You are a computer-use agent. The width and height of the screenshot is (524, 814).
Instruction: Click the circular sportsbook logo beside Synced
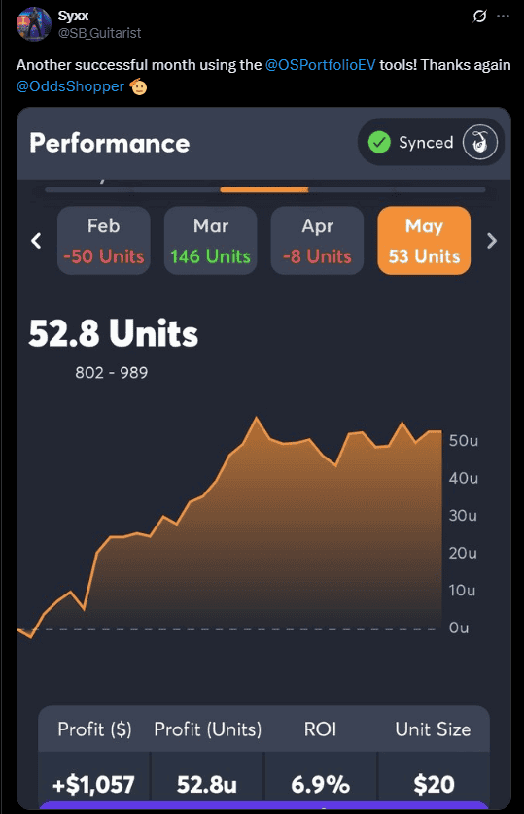[x=480, y=142]
